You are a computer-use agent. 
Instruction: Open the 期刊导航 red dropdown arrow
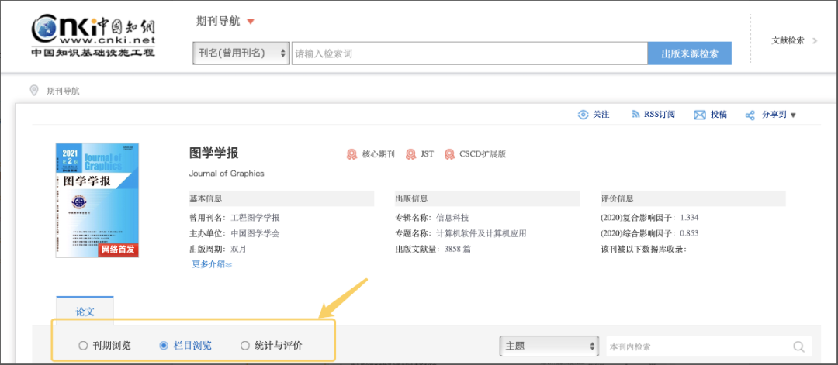[251, 22]
